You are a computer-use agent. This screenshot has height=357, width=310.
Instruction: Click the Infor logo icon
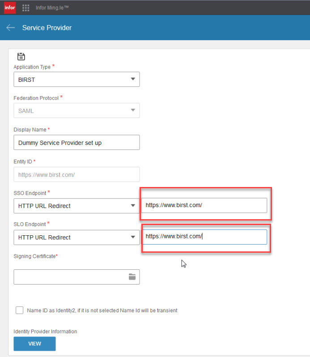pos(10,8)
